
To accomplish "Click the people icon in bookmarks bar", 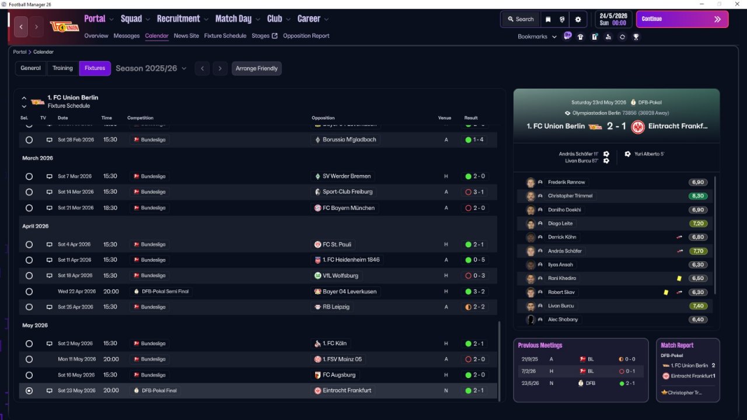I will coord(608,37).
